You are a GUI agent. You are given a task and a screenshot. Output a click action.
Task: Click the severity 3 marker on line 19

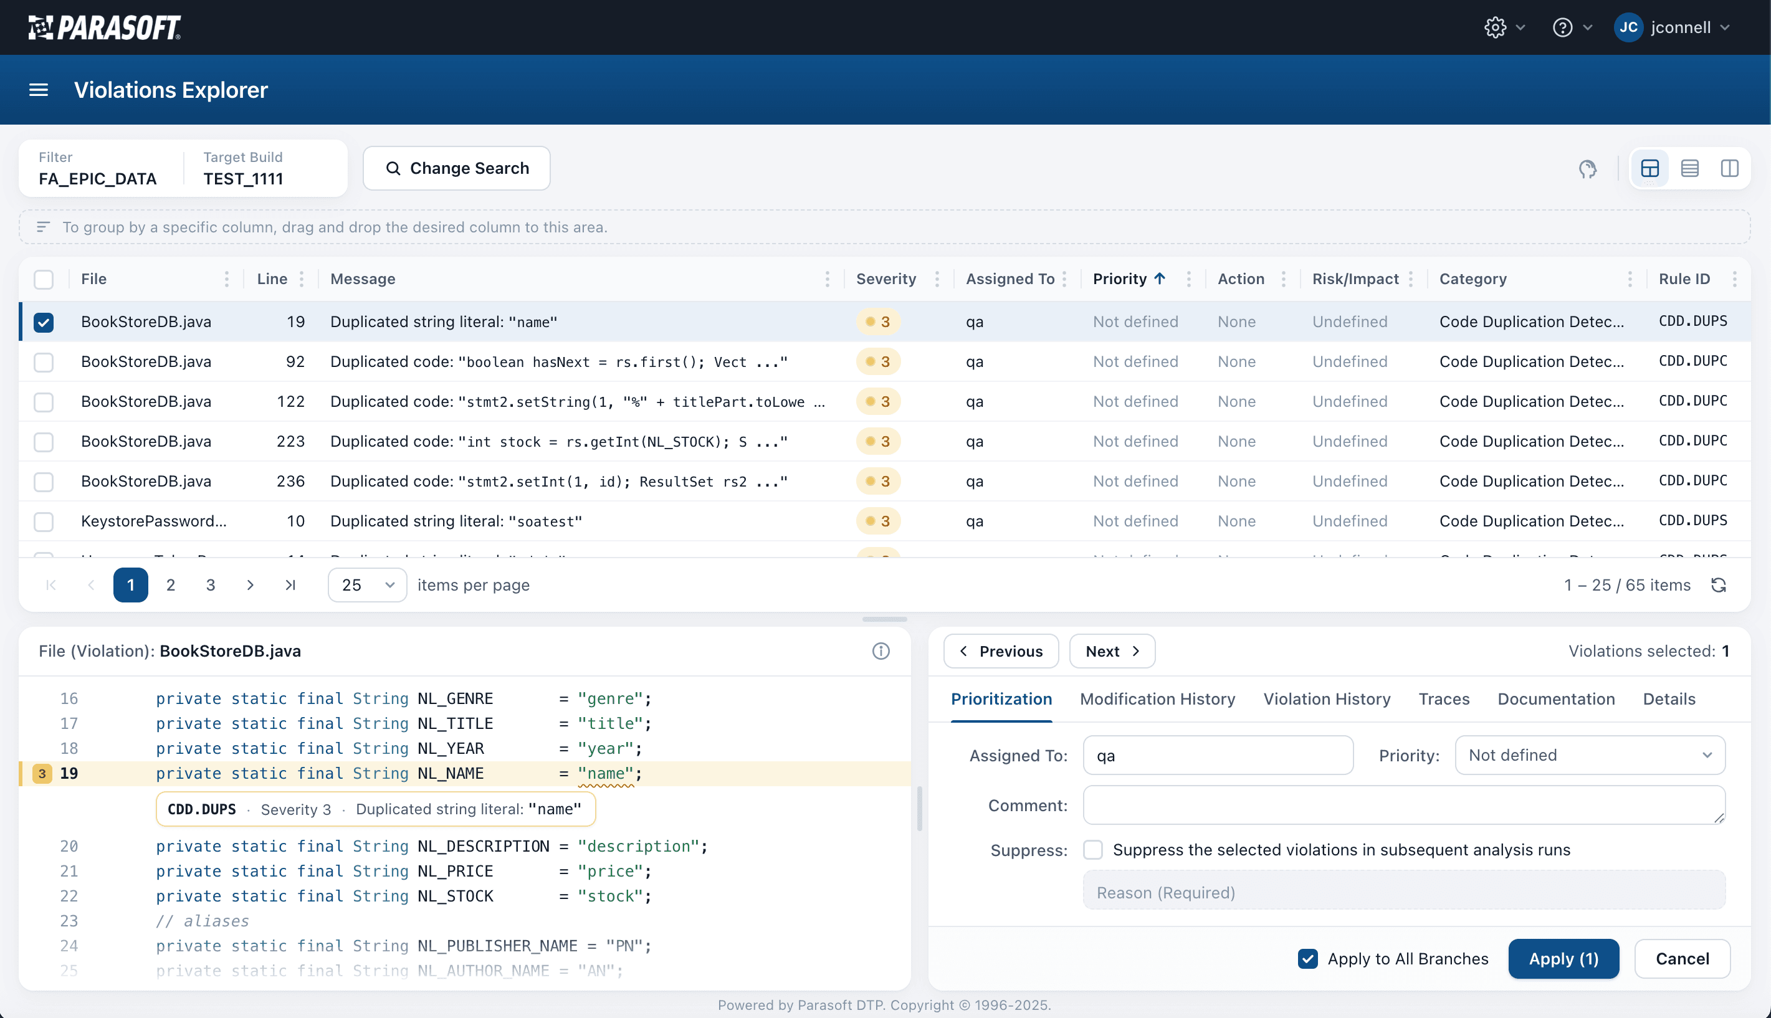(x=42, y=773)
